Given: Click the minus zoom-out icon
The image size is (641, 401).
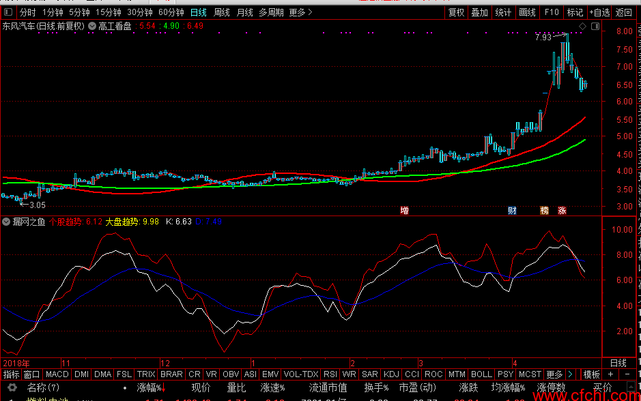Looking at the screenshot, I should coord(627,374).
